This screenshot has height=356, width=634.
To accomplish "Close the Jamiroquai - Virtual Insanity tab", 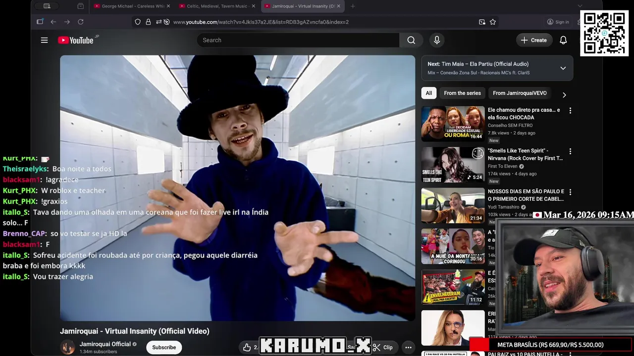I will pos(339,6).
